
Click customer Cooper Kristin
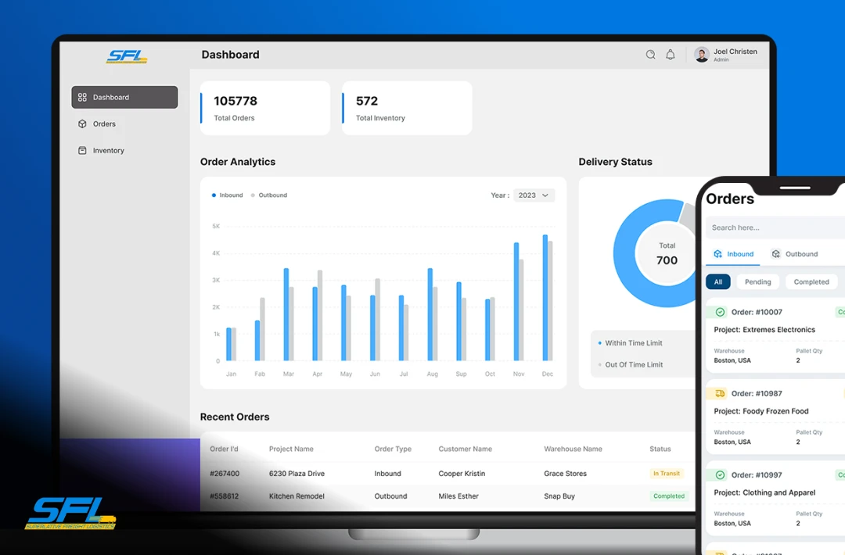(x=462, y=474)
